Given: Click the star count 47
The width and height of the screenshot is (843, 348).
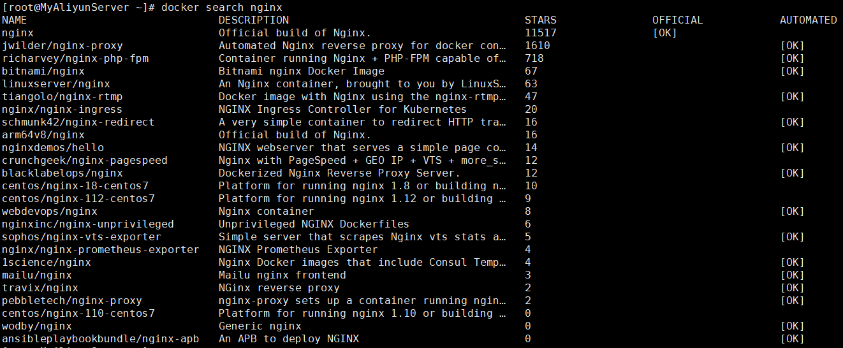Looking at the screenshot, I should 531,96.
